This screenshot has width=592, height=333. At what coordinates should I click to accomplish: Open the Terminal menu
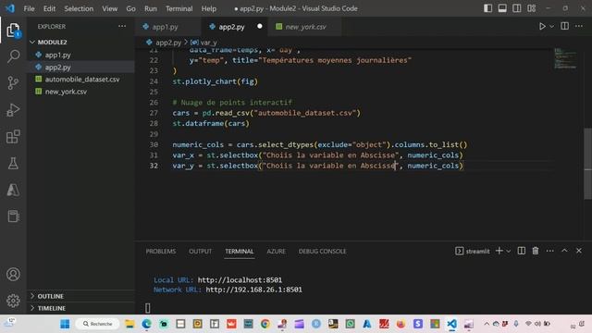tap(179, 8)
